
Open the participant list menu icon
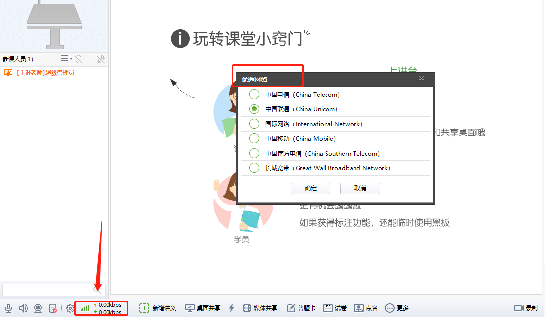66,59
